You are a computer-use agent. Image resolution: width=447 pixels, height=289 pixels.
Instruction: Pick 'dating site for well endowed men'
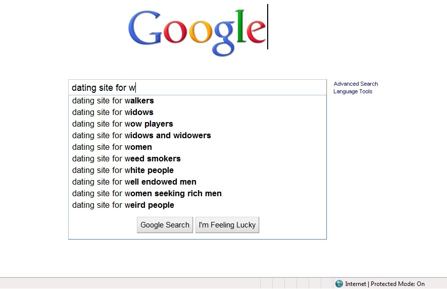[197, 182]
